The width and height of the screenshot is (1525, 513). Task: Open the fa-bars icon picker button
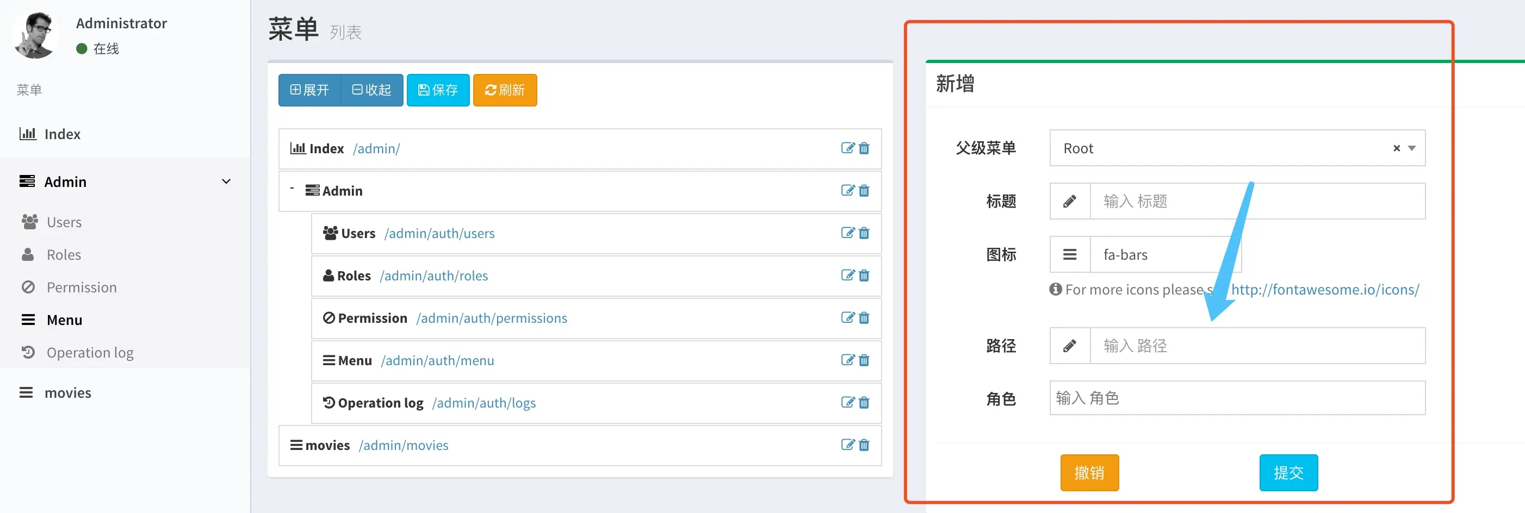(x=1070, y=254)
